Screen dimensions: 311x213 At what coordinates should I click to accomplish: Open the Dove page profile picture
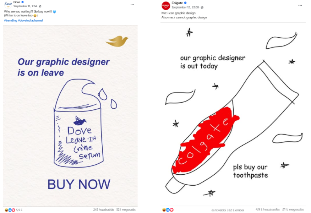coord(8,4)
